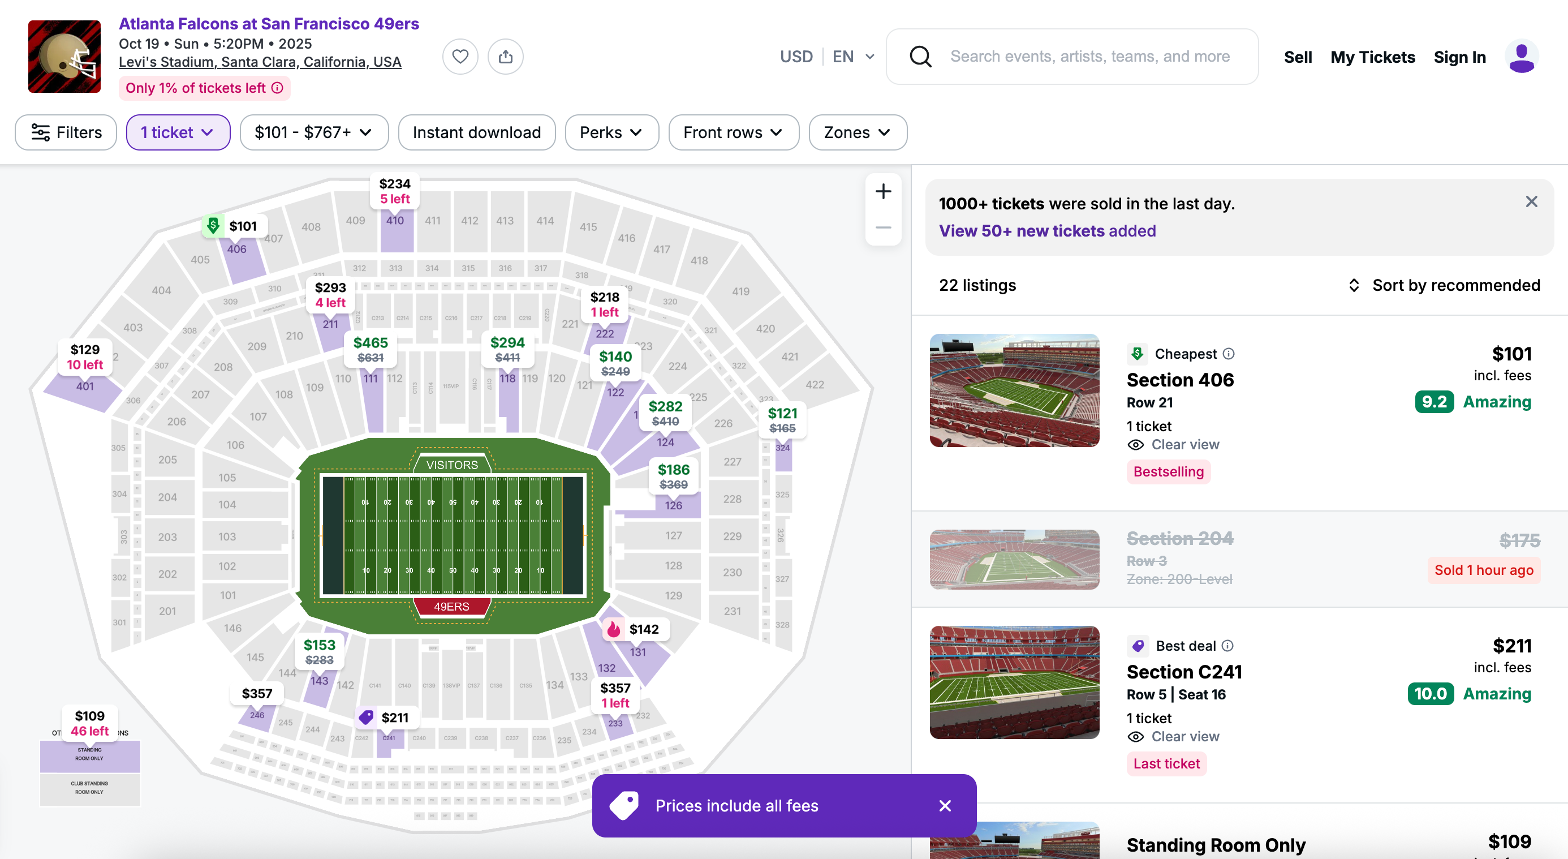Select the $234 section 410 price marker
Viewport: 1568px width, 859px height.
pos(395,191)
